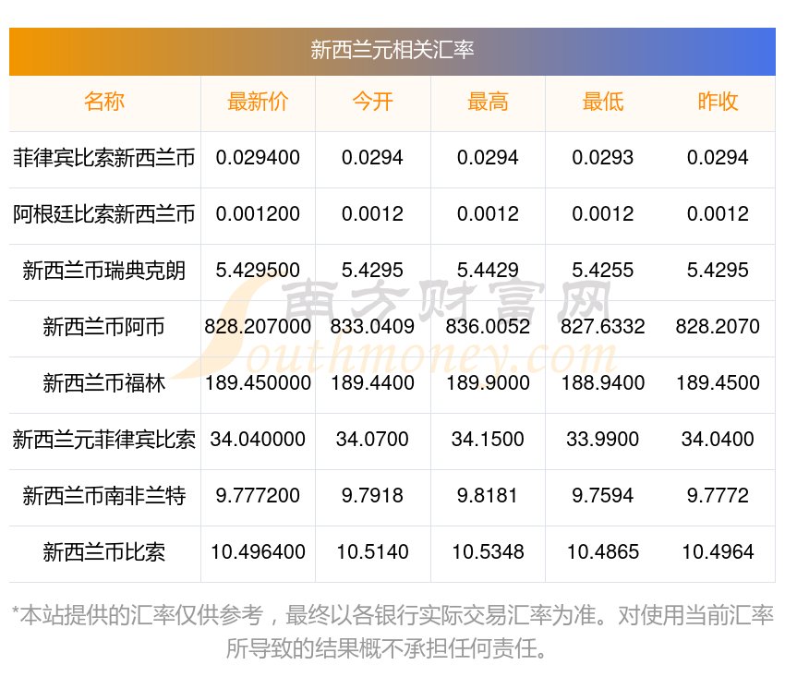Click the 新西兰元菲律宾比索 row name
Viewport: 785px width, 677px height.
[x=104, y=440]
